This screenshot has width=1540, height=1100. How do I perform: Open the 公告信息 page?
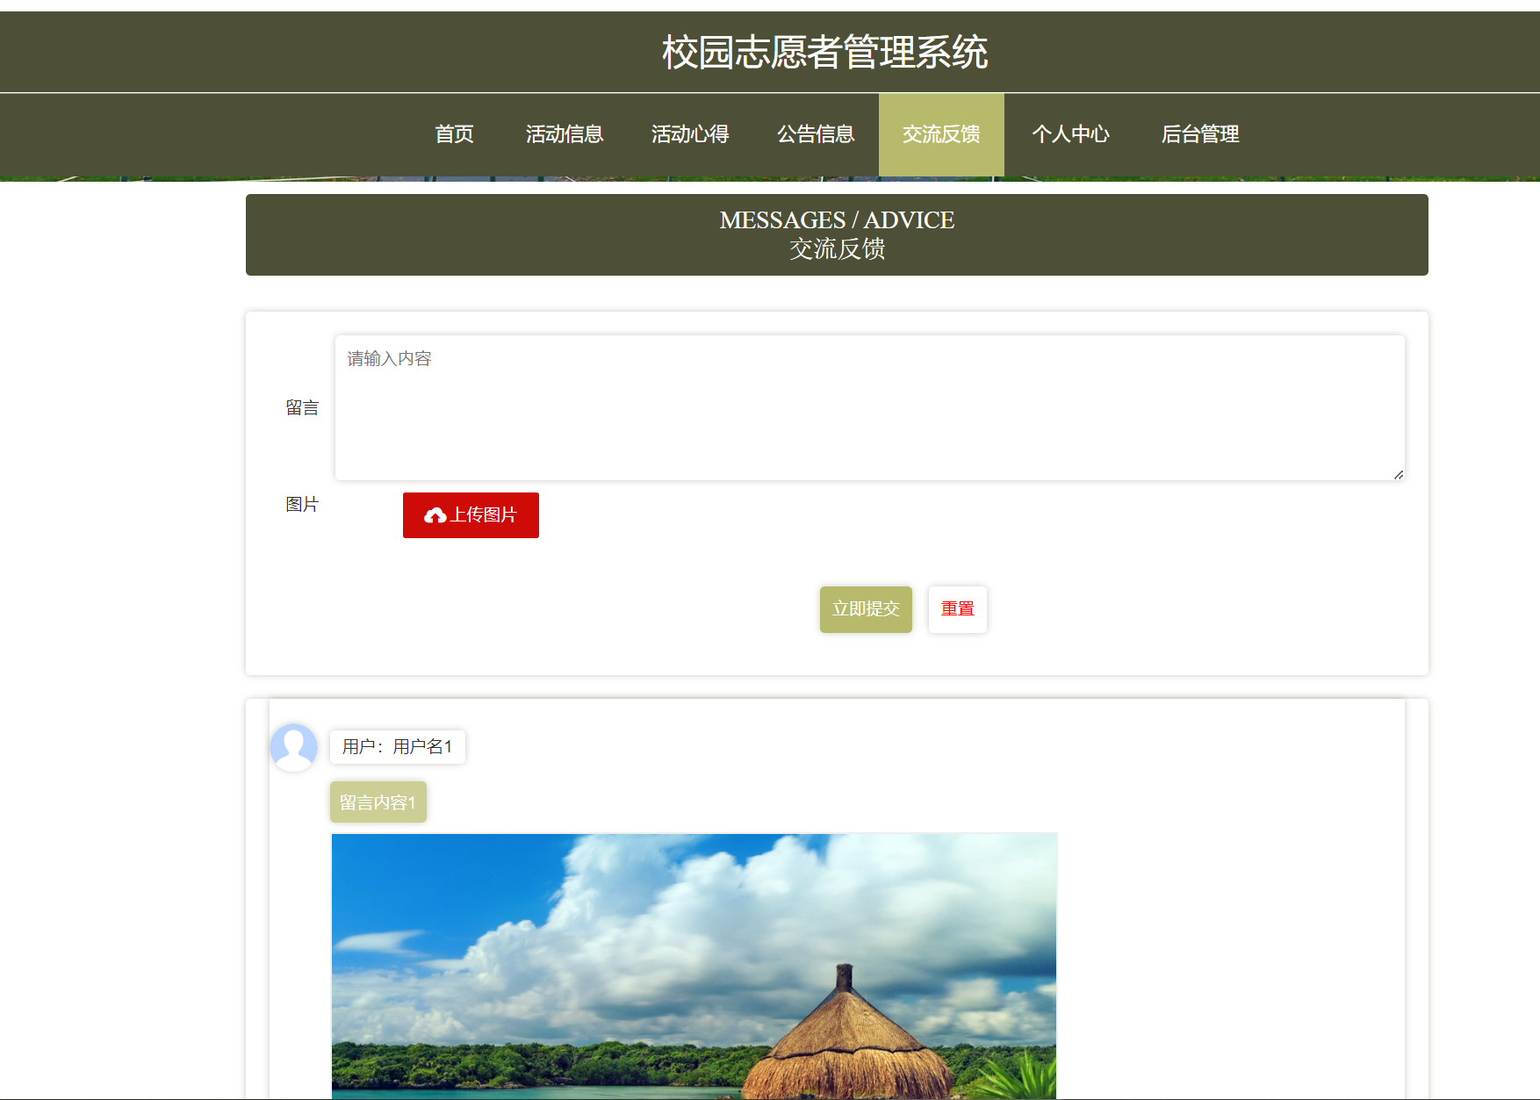[x=816, y=134]
